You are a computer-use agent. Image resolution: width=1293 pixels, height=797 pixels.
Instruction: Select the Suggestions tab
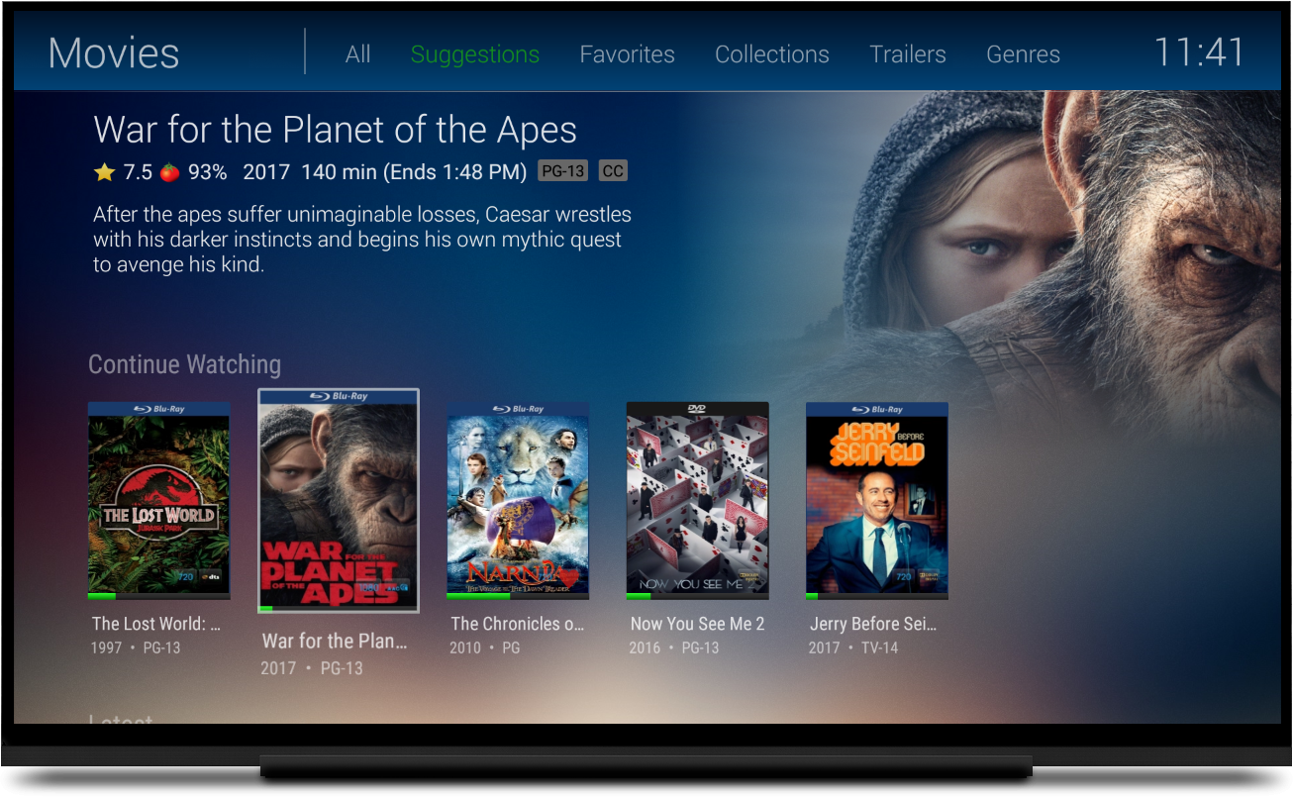coord(475,54)
